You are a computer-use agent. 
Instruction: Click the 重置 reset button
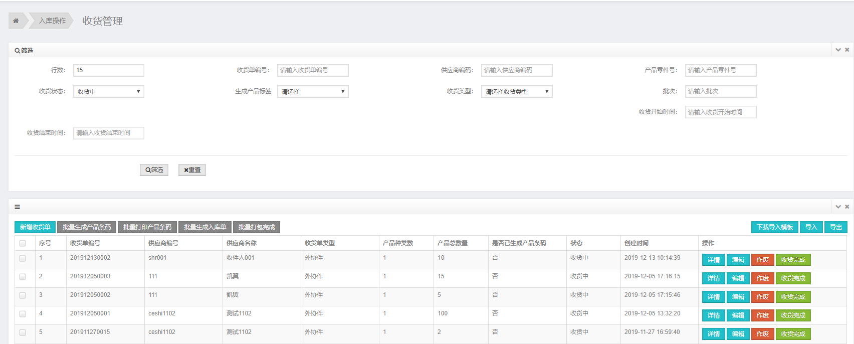(192, 170)
